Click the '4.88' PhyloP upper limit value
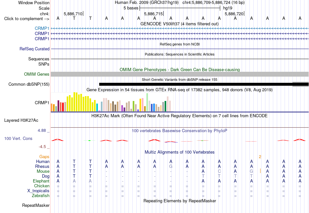The height and width of the screenshot is (213, 309). pyautogui.click(x=42, y=131)
